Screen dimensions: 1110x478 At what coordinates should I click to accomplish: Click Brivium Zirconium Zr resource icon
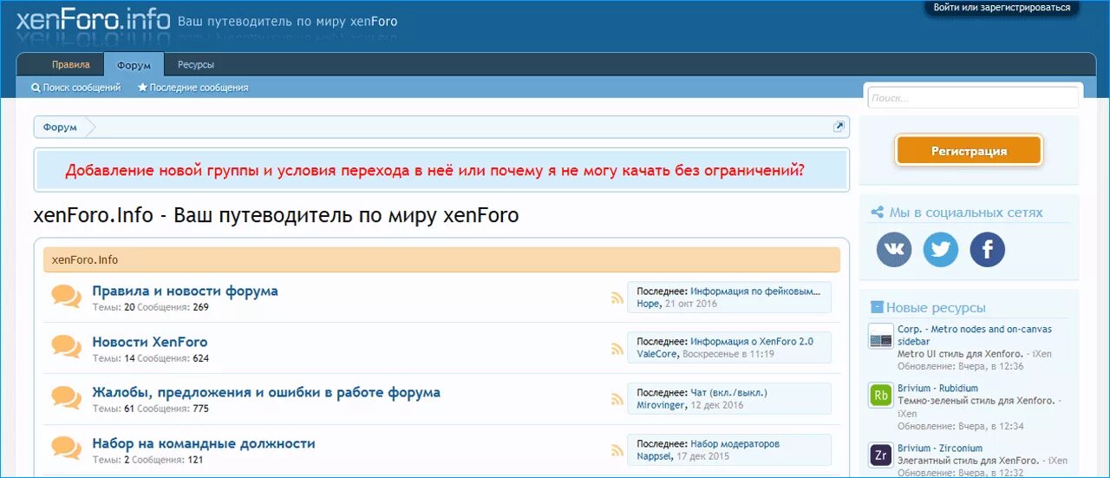pyautogui.click(x=881, y=455)
